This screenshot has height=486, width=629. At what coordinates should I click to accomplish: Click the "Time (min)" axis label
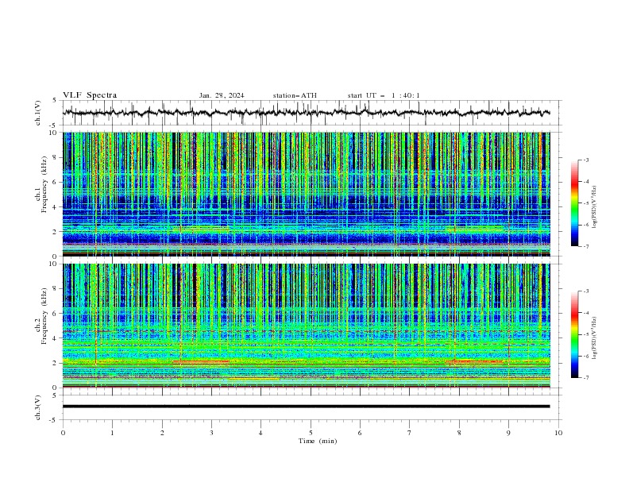(x=318, y=441)
